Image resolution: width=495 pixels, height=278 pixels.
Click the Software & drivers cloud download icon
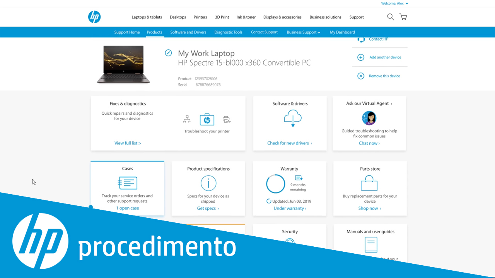[292, 118]
